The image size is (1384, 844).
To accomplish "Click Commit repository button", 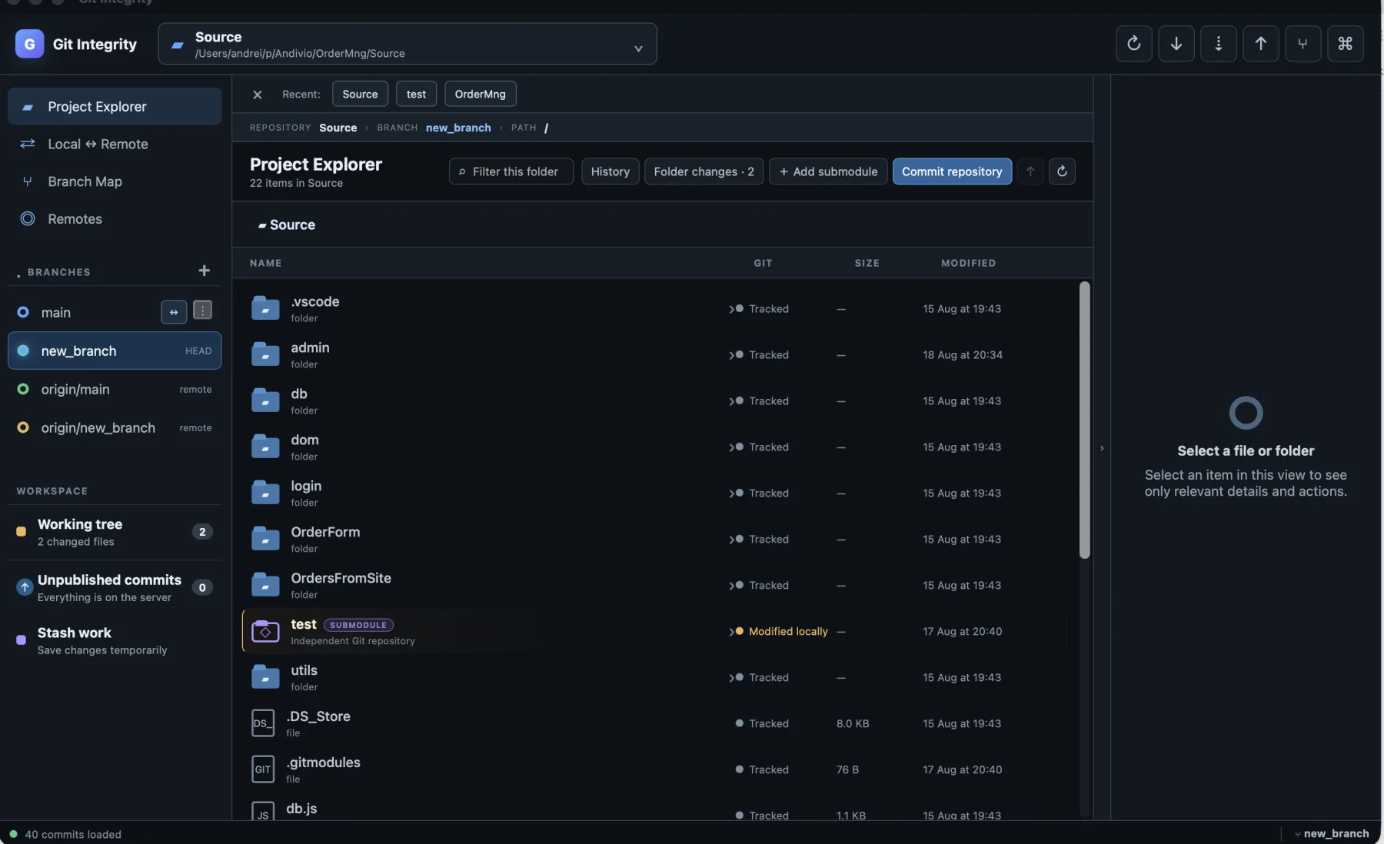I will 952,171.
